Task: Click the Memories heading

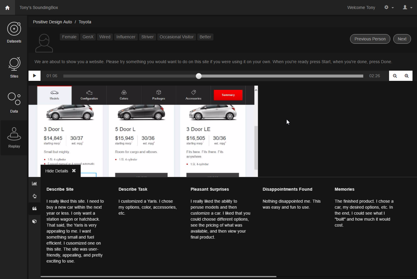Action: (x=345, y=189)
